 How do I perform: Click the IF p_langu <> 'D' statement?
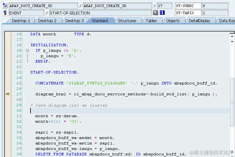(x=58, y=50)
